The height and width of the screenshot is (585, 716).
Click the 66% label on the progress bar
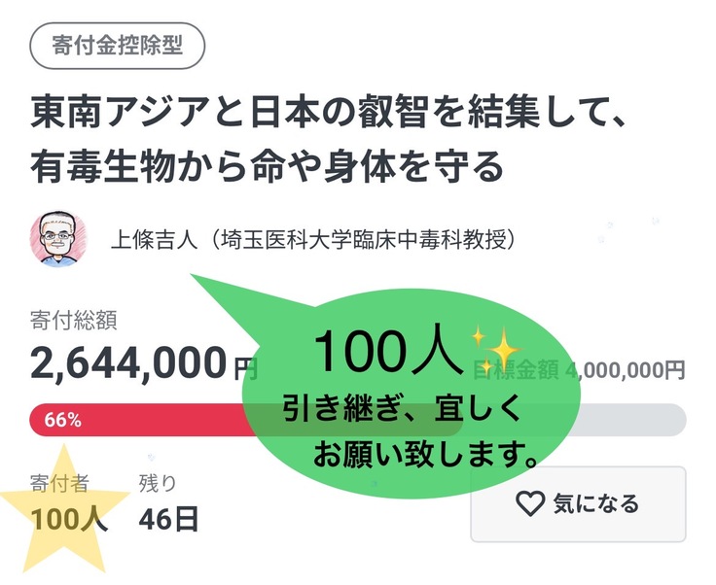(x=63, y=421)
